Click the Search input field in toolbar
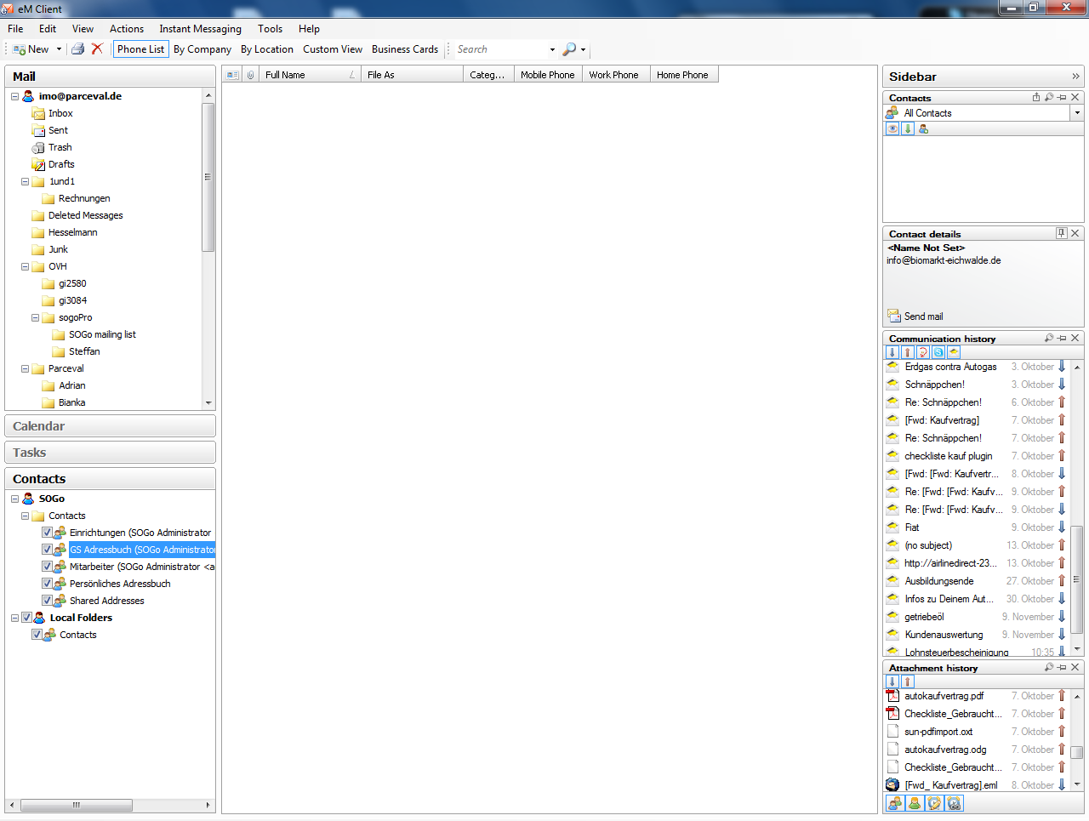 pos(502,49)
